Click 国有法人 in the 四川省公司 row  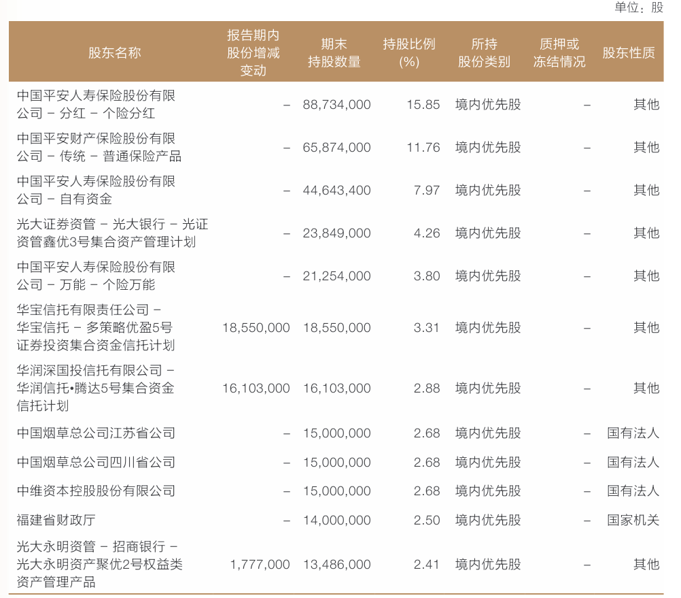[633, 463]
